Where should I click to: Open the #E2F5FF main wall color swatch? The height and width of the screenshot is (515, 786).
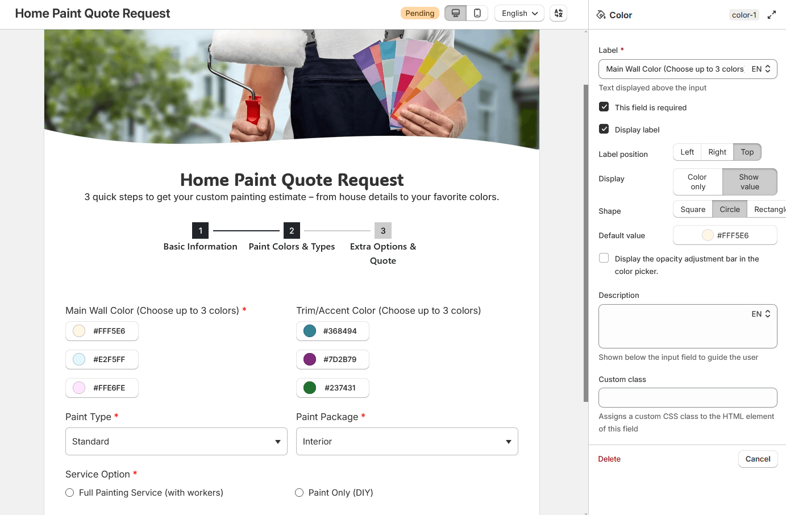[102, 359]
